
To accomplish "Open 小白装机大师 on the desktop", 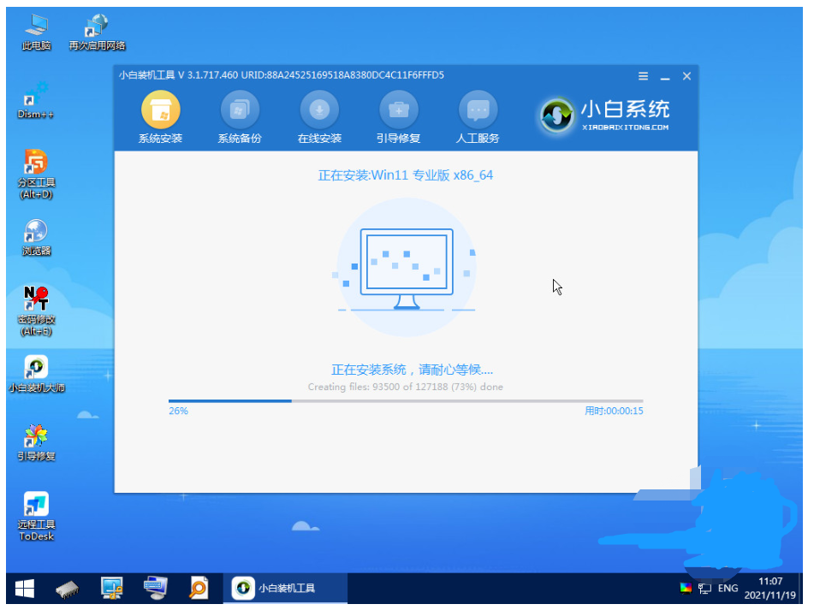I will pyautogui.click(x=34, y=368).
